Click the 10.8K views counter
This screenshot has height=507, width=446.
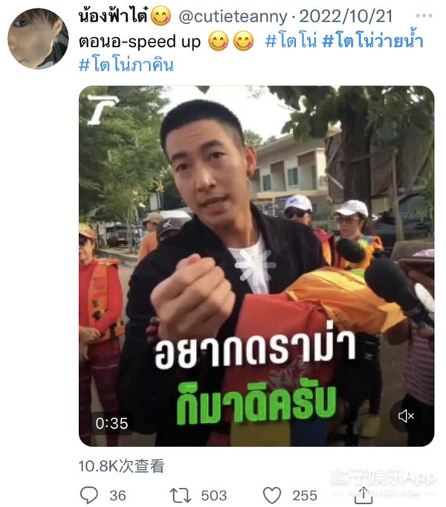pos(122,466)
